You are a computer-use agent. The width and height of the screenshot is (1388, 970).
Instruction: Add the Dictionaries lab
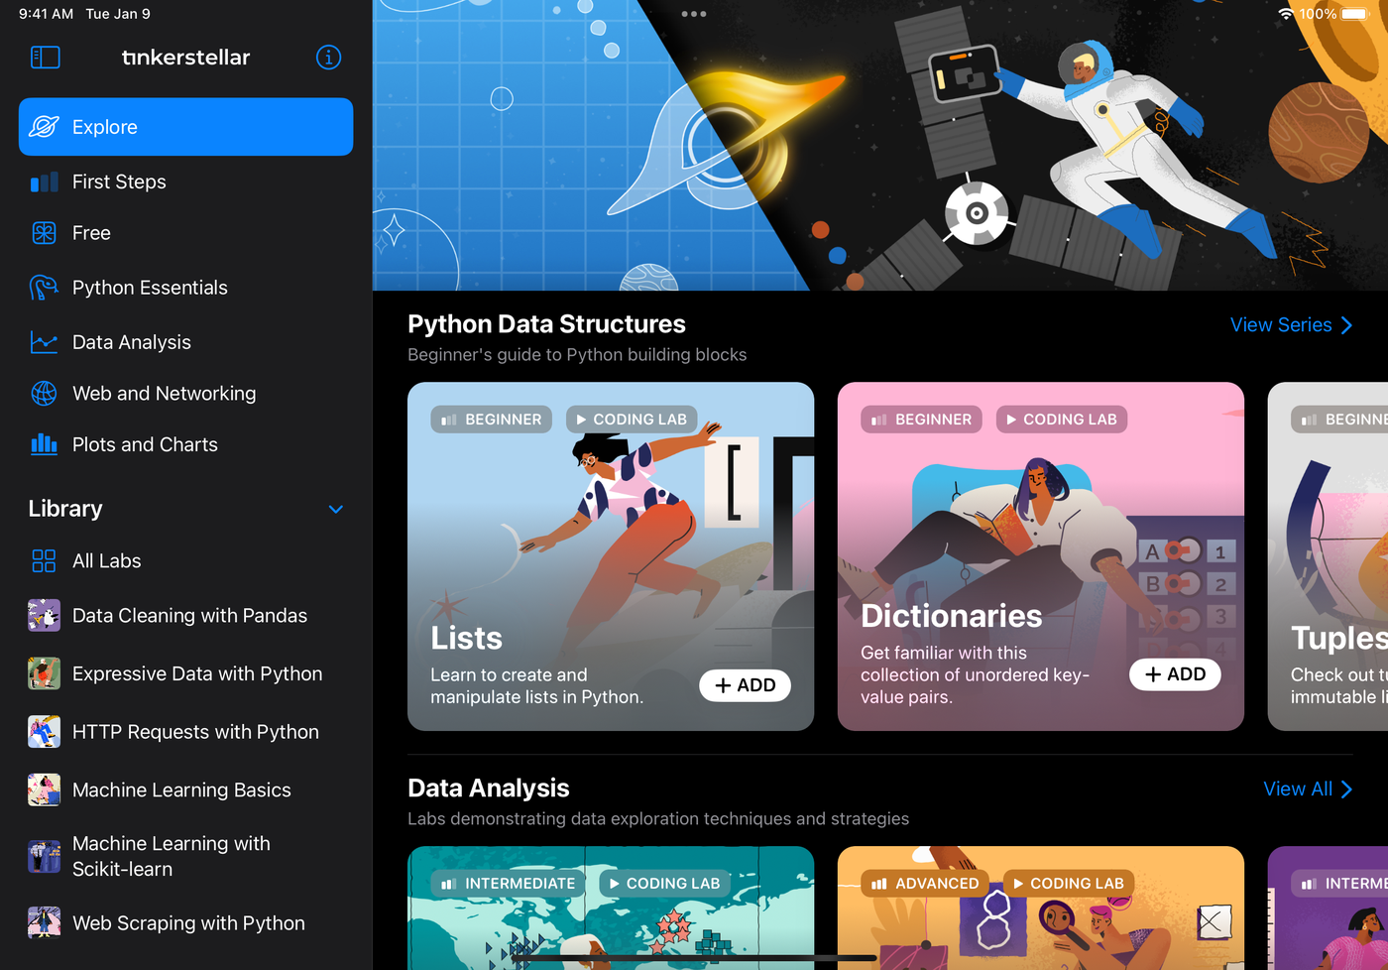pos(1175,674)
